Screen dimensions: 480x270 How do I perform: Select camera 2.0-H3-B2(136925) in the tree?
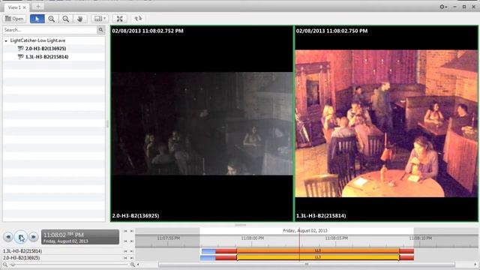pos(45,48)
